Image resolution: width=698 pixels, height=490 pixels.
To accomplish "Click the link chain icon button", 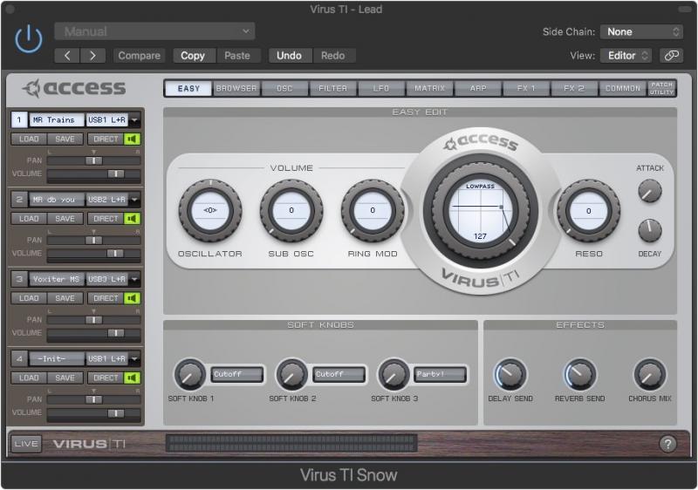I will pos(671,56).
